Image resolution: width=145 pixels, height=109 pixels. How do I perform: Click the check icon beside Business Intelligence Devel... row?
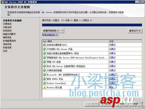(x=44, y=58)
